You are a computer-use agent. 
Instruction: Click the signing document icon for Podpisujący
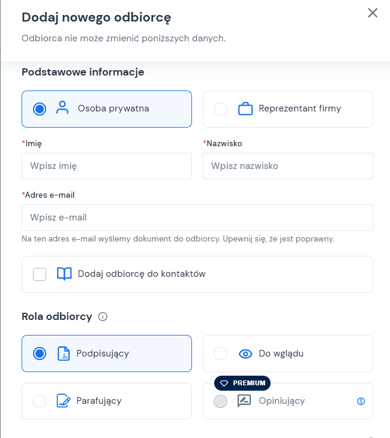coord(64,354)
